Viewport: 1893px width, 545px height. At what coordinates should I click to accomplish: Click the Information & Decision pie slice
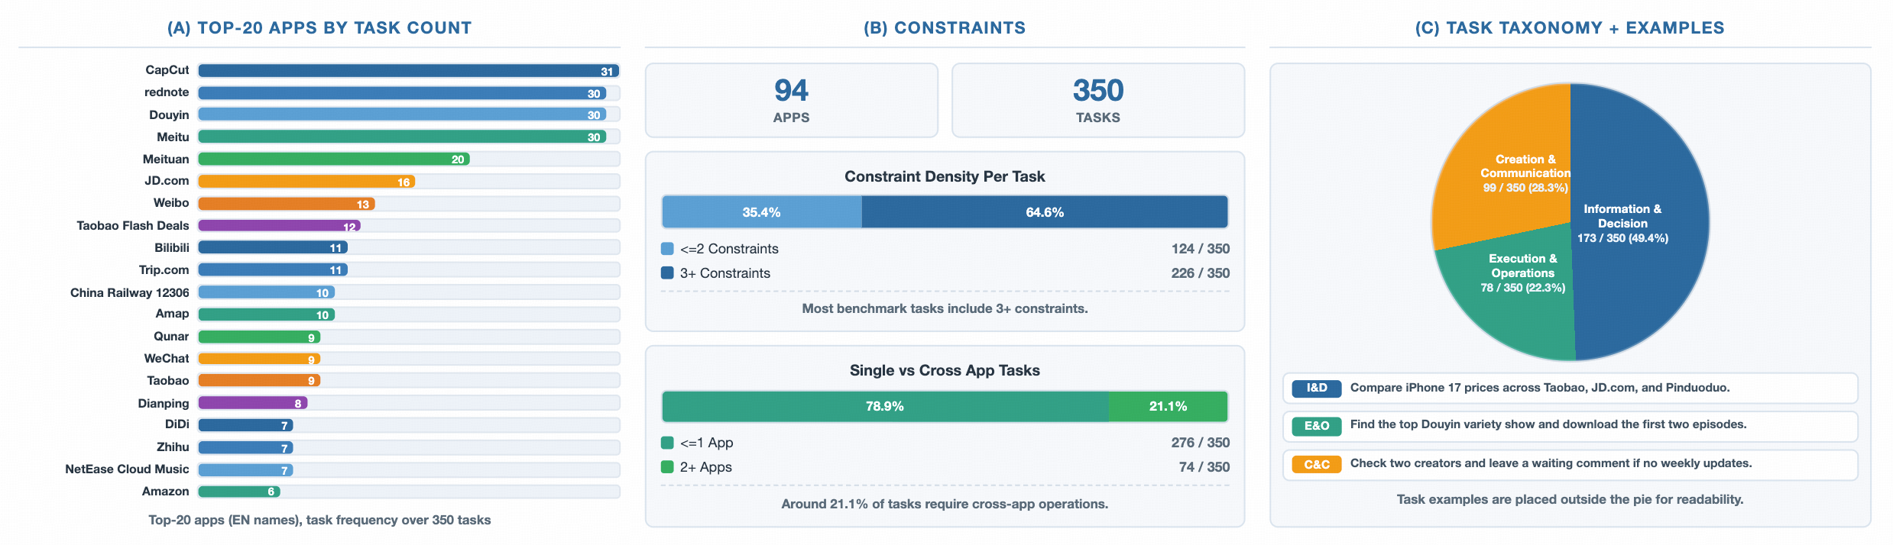pyautogui.click(x=1639, y=223)
